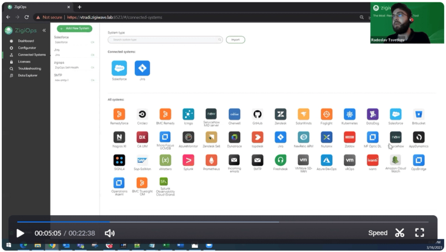Open connected Salesforce system tile
The height and width of the screenshot is (252, 446).
click(x=119, y=68)
